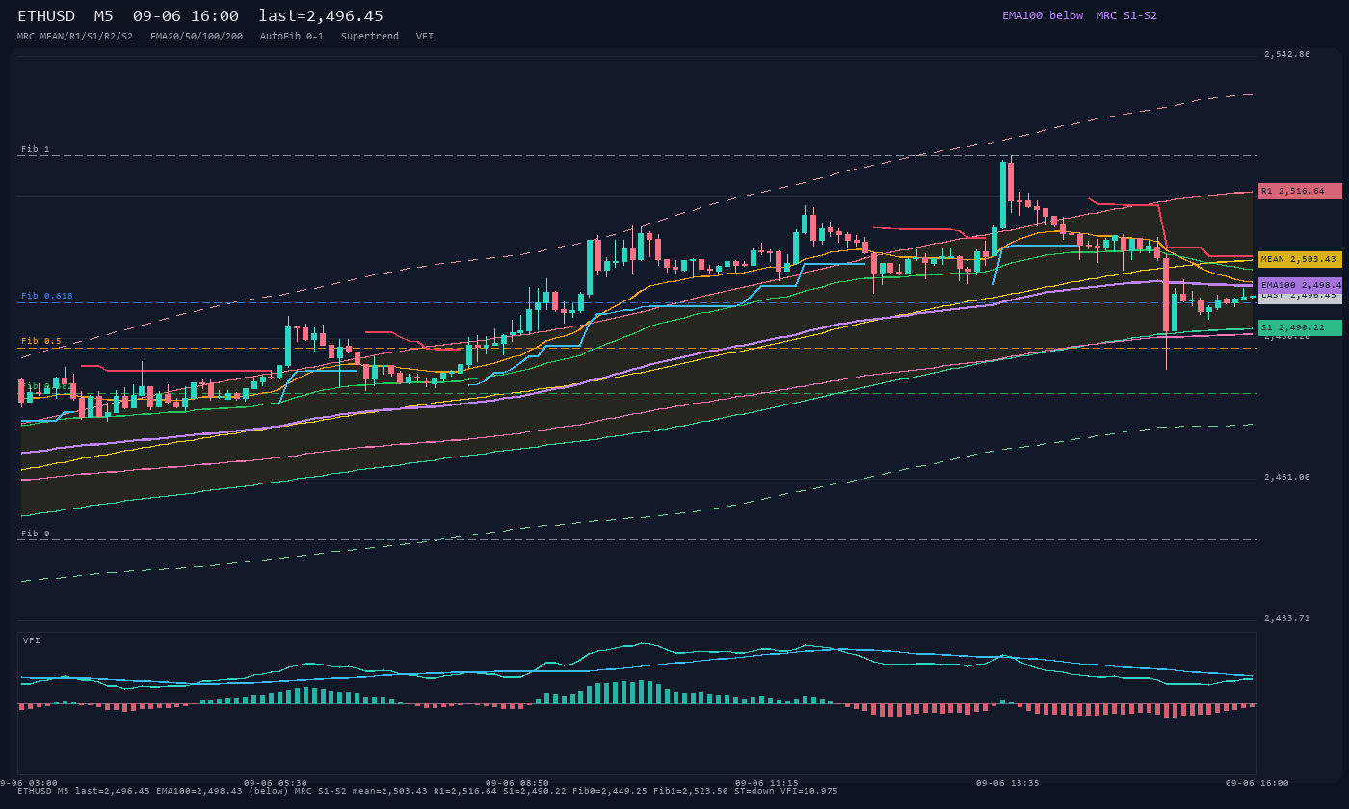This screenshot has width=1349, height=809.
Task: Select the "AutoFib 0-1" indicator legend
Action: coord(292,36)
